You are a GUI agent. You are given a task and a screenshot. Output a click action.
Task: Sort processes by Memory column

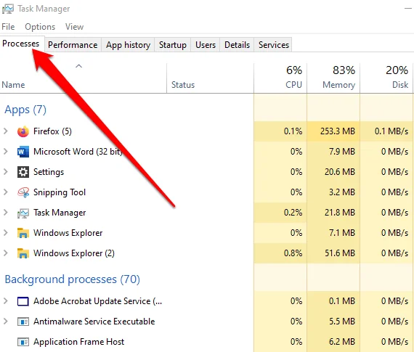point(333,78)
